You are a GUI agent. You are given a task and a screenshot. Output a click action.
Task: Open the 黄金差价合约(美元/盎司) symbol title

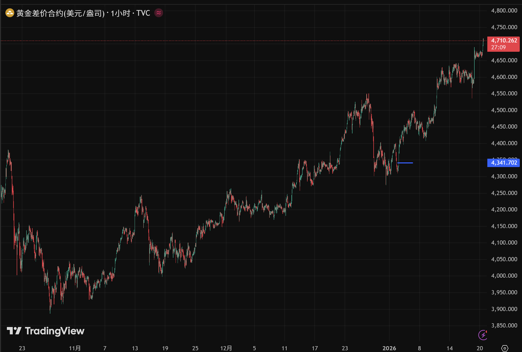pos(60,13)
